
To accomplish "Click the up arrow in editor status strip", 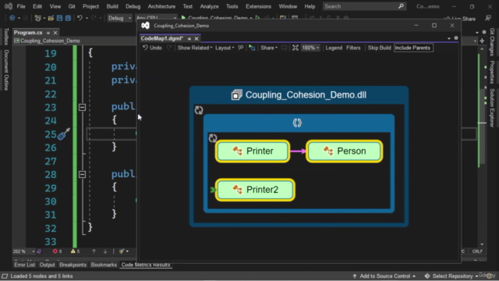I will (94, 251).
